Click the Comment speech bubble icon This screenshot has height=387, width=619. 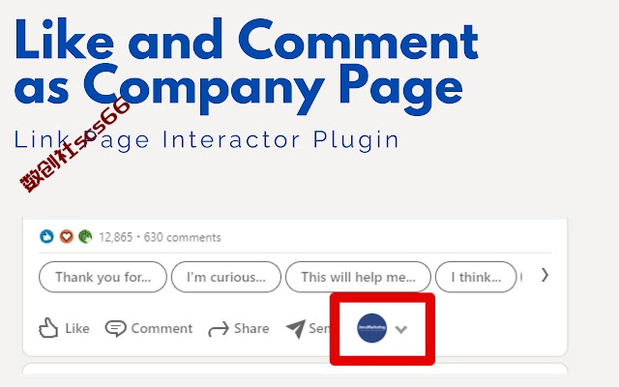click(115, 329)
